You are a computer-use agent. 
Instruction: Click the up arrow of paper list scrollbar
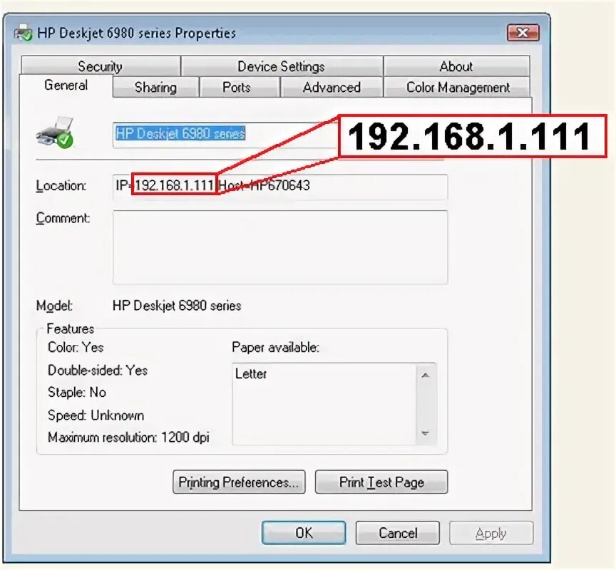425,375
